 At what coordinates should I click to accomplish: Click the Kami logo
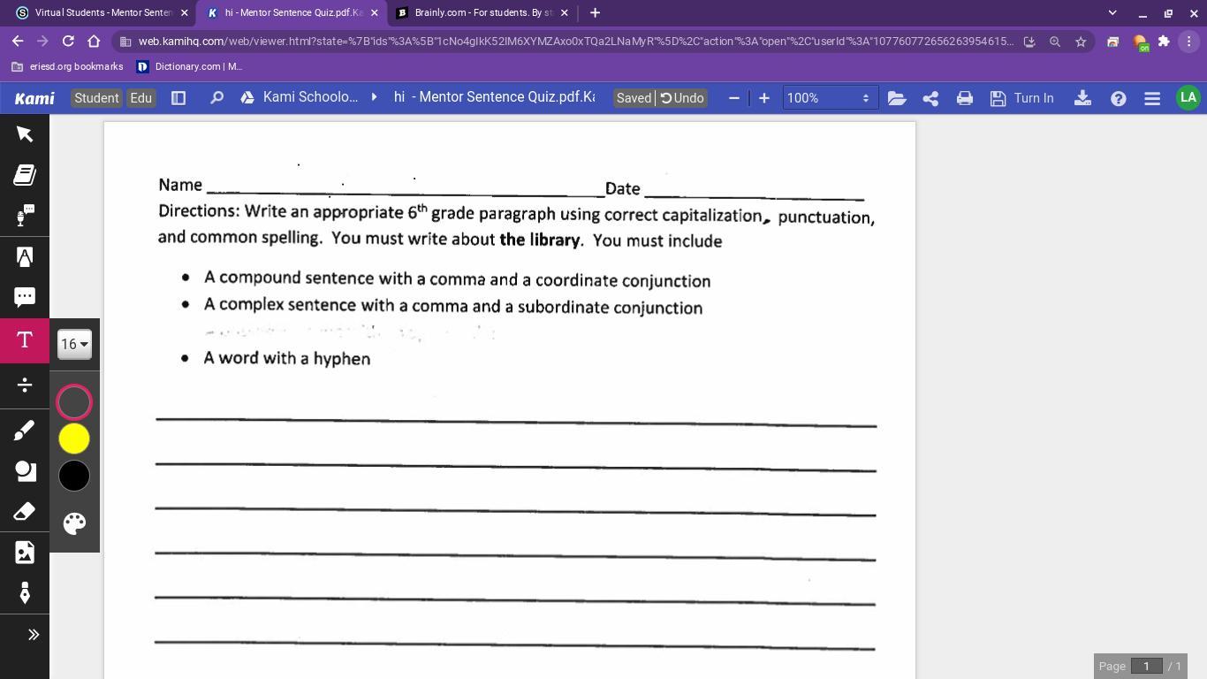click(x=34, y=98)
